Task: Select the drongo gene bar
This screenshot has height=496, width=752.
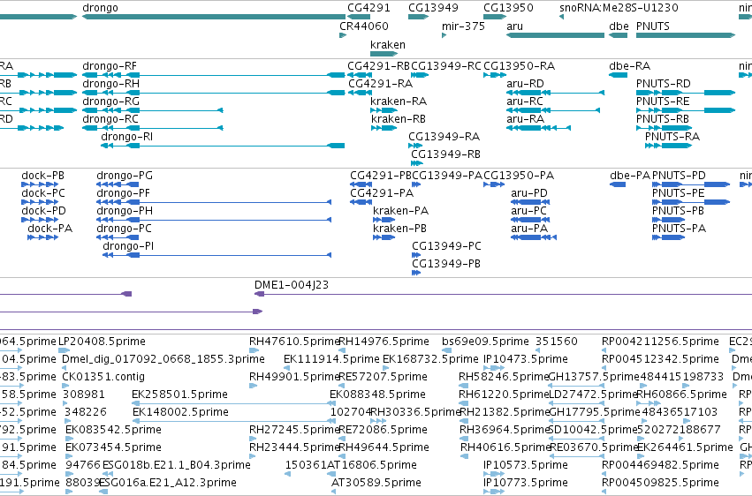Action: 214,17
